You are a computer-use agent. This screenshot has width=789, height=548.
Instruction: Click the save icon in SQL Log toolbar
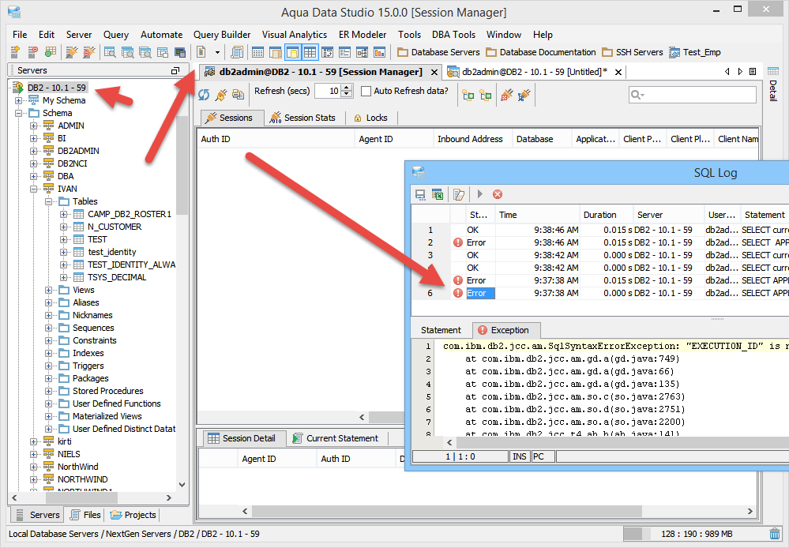(x=420, y=194)
